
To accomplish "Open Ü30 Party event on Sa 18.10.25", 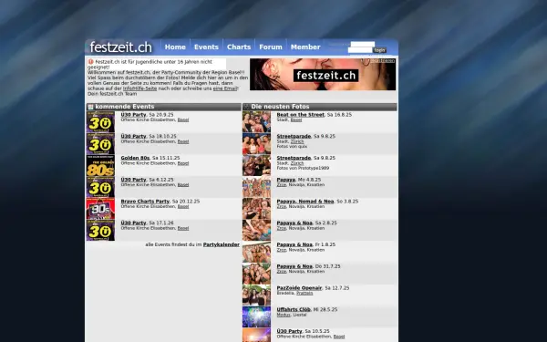I will pos(133,136).
